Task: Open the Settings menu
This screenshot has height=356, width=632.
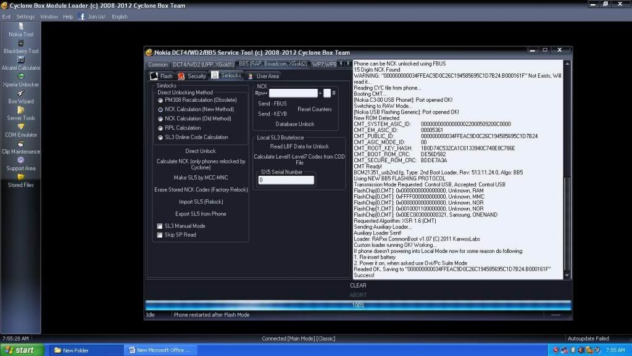Action: click(25, 17)
